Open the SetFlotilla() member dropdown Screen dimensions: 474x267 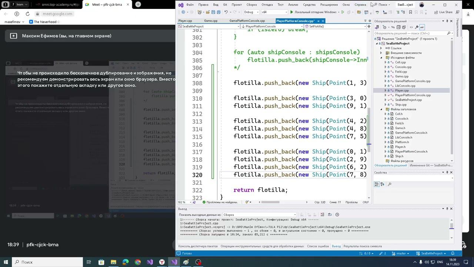(x=335, y=26)
